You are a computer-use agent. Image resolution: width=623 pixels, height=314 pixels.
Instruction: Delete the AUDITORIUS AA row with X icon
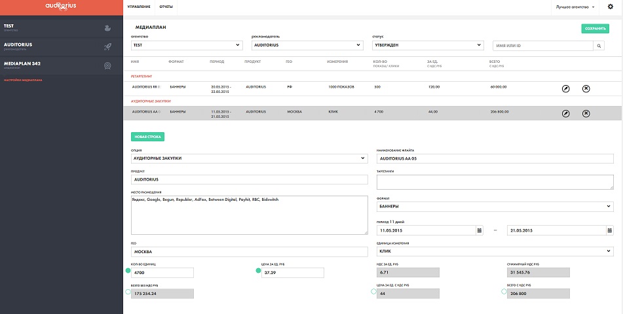click(586, 113)
